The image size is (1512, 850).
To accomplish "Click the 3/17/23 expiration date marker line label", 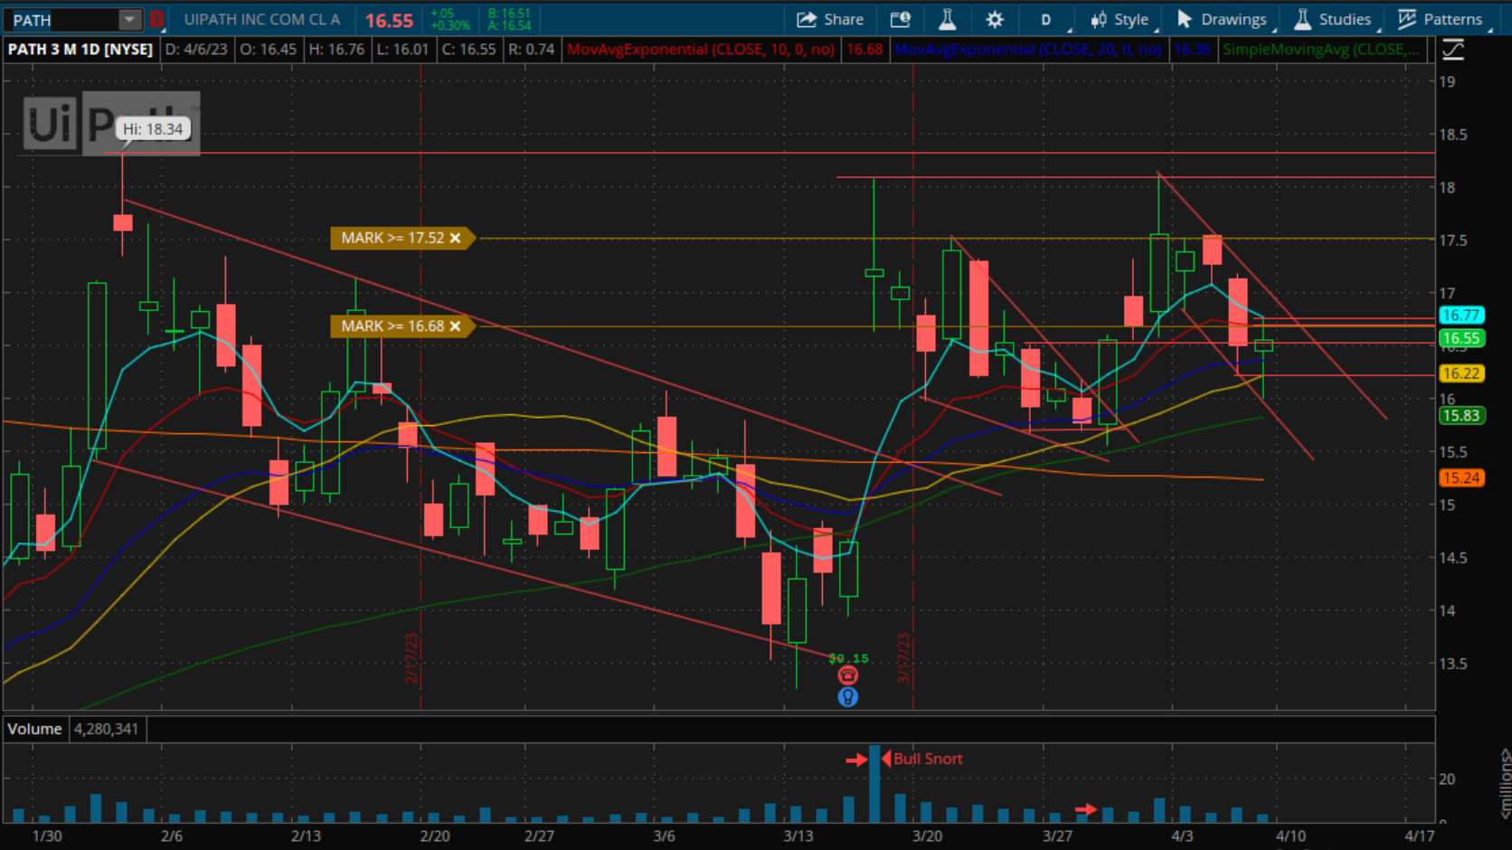I will point(902,657).
